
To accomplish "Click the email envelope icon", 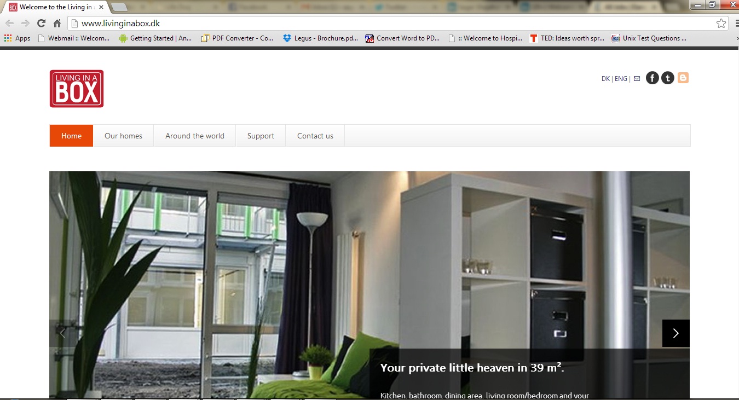I will tap(637, 79).
